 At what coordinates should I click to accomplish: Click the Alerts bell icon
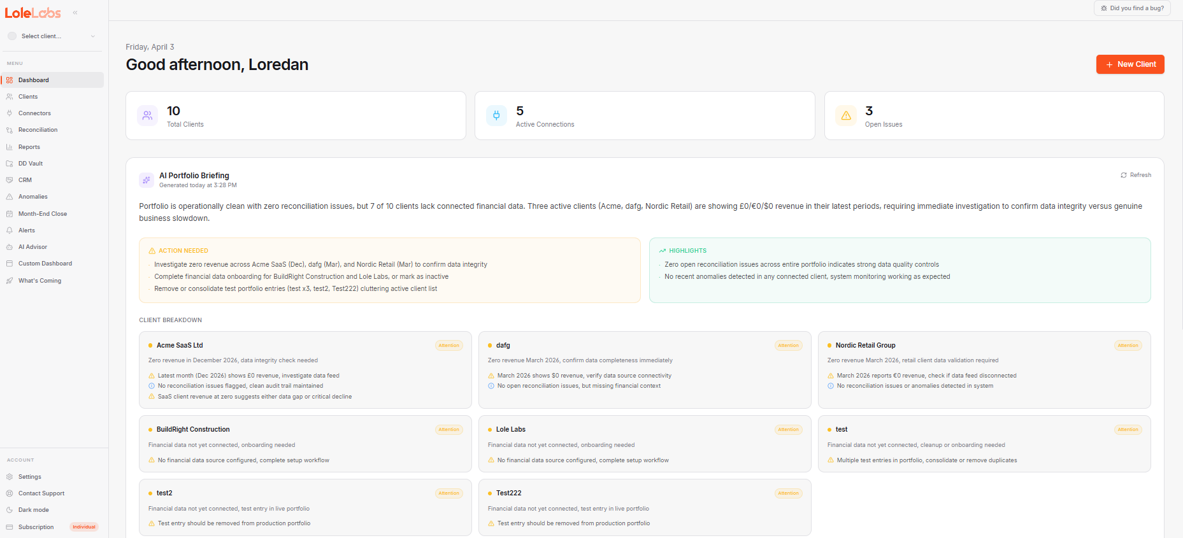(10, 230)
